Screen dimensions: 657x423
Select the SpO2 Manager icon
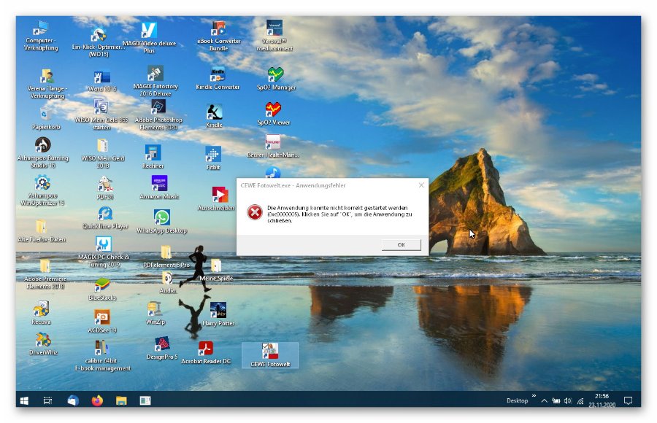coord(276,74)
